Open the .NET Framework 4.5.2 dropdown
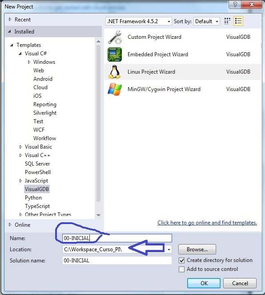Screen dimensions: 265x295 139,21
